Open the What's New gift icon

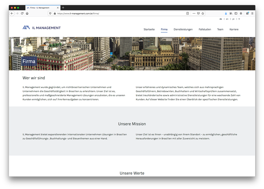click(x=247, y=14)
